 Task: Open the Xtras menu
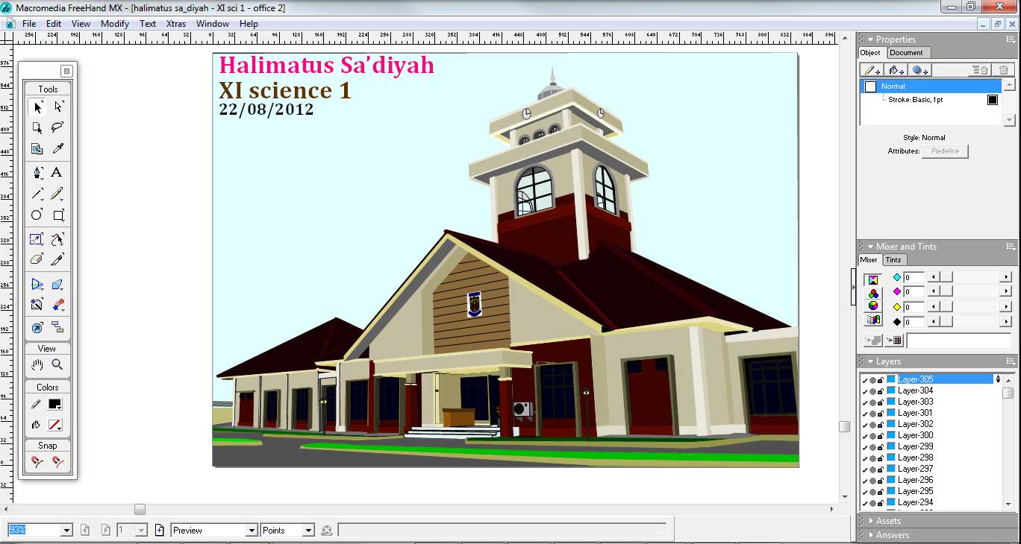[176, 24]
